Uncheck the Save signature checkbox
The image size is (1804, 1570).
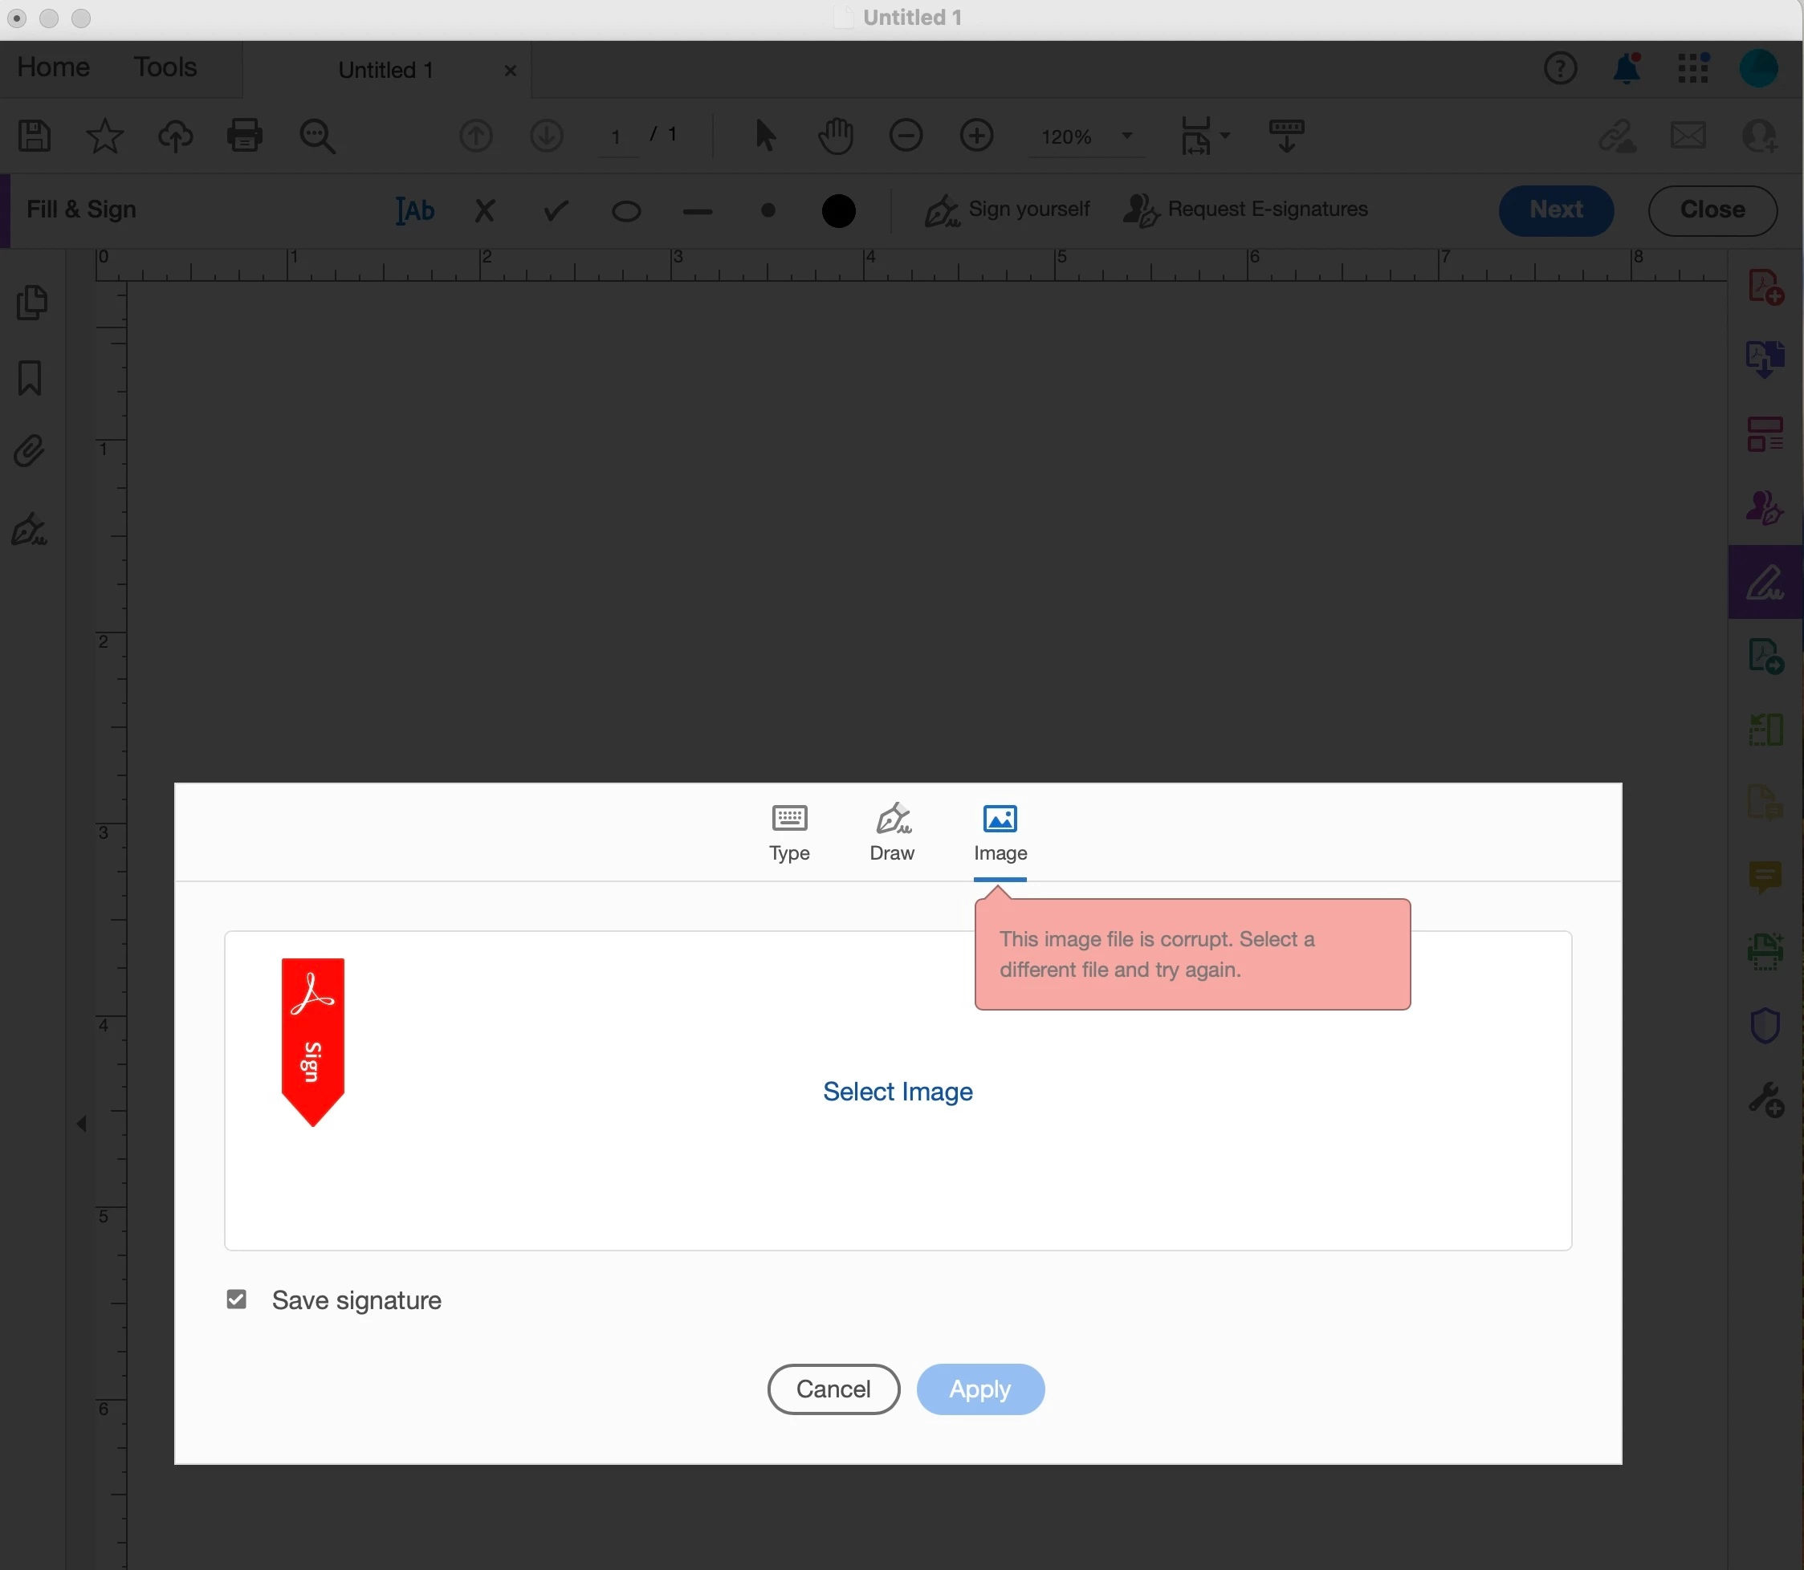237,1300
